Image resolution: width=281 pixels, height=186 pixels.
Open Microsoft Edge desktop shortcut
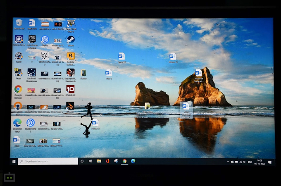click(17, 125)
